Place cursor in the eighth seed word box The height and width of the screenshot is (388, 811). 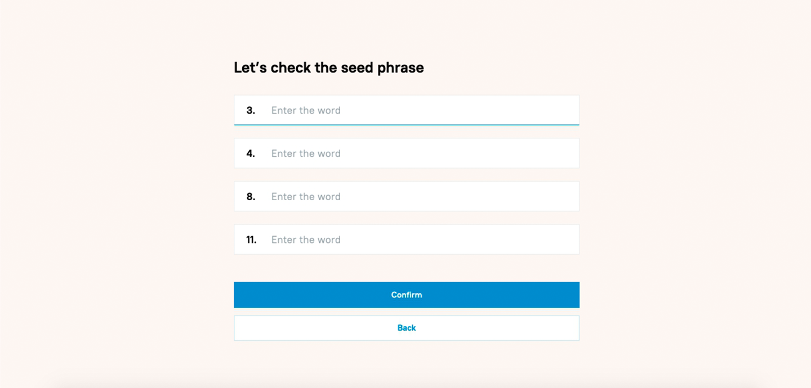point(406,196)
